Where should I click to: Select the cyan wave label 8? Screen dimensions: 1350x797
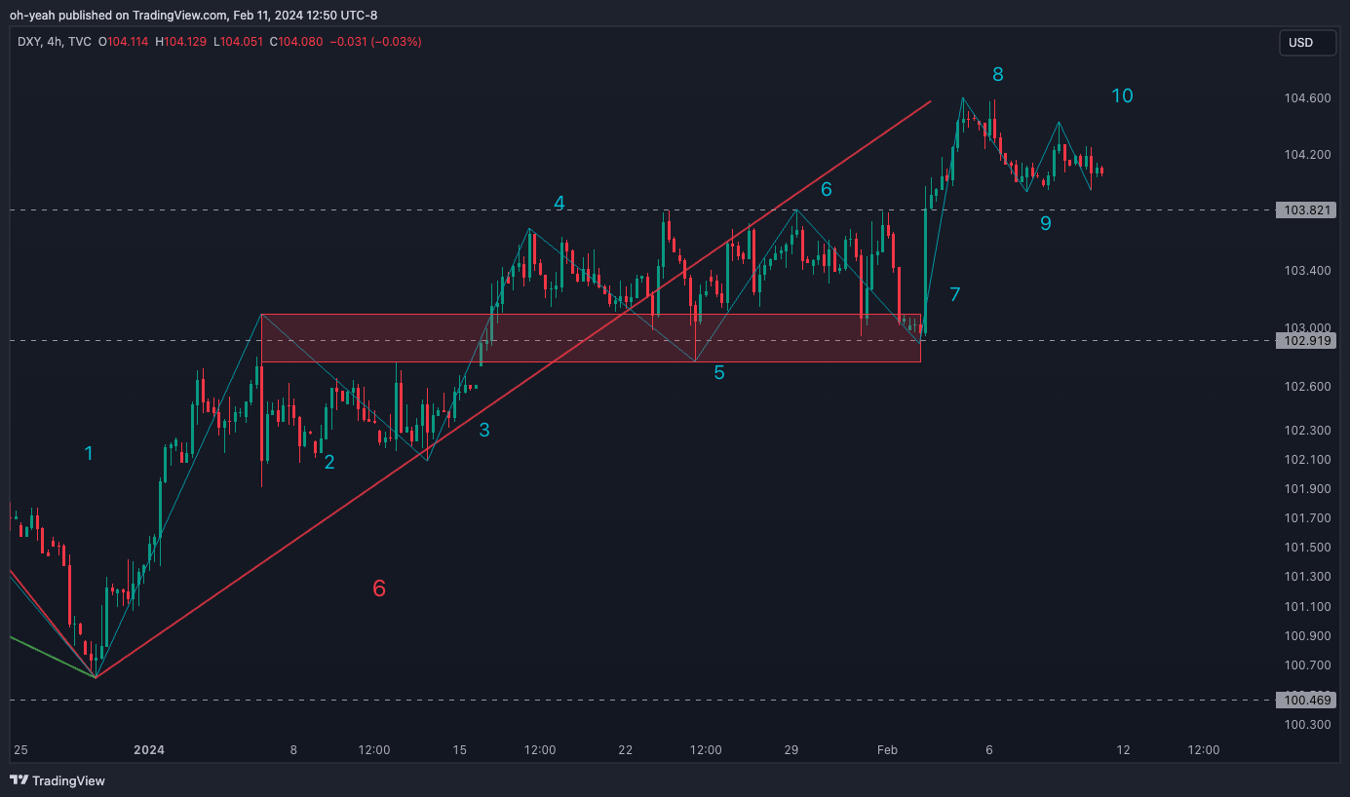click(997, 74)
